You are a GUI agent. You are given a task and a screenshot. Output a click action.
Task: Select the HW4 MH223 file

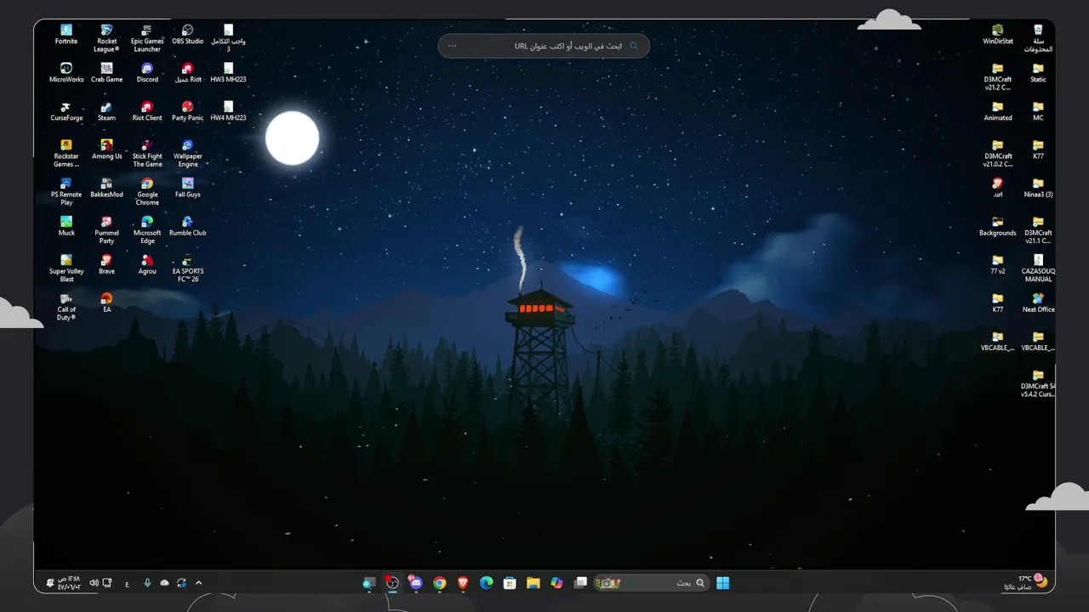tap(228, 111)
